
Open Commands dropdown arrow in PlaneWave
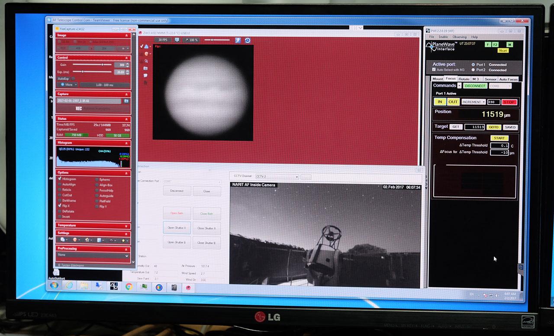pyautogui.click(x=459, y=86)
